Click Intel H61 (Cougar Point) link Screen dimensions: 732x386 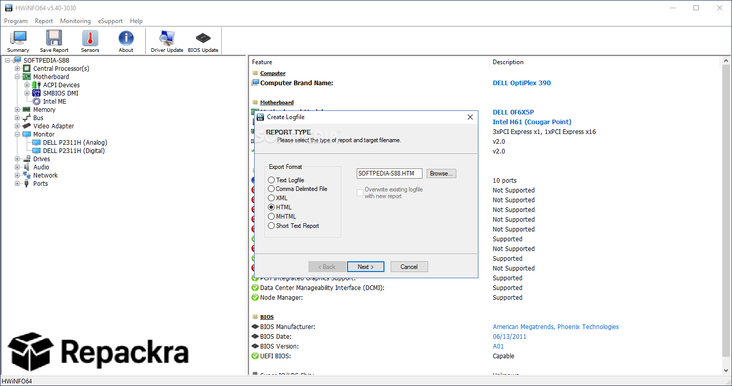click(532, 122)
